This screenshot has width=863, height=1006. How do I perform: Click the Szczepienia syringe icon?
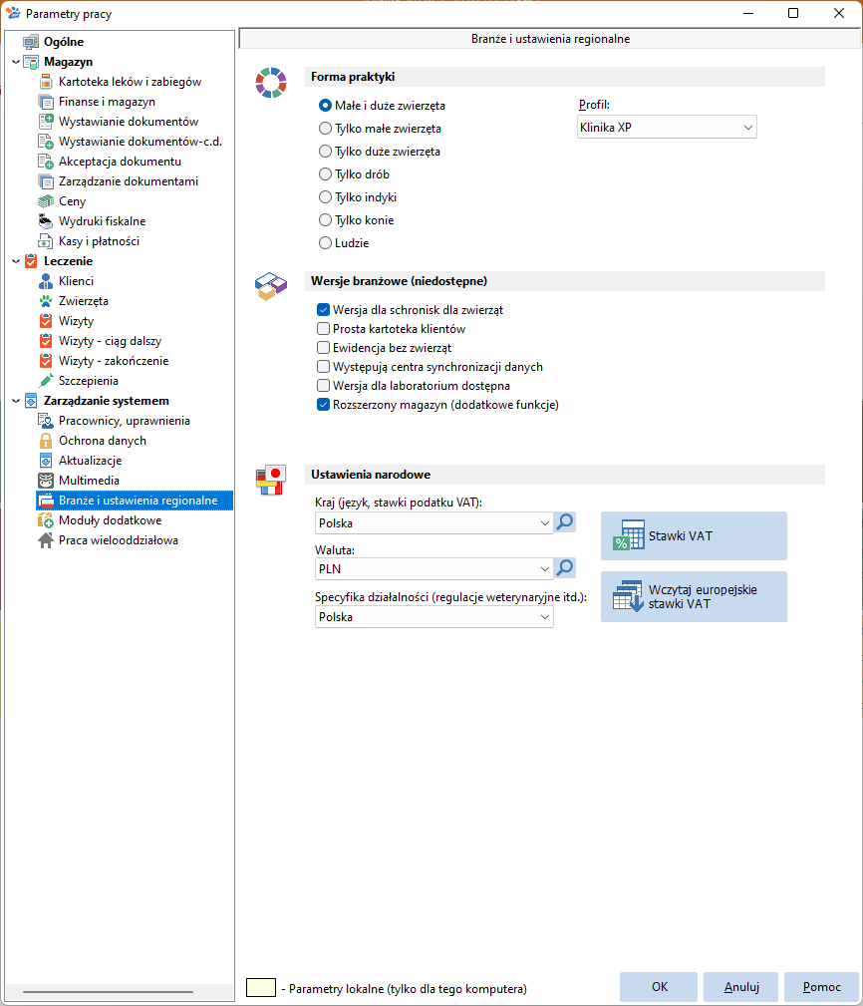[x=46, y=381]
